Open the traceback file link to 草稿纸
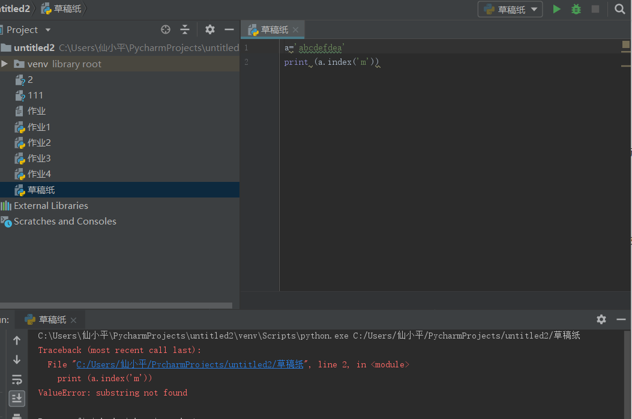 (190, 364)
